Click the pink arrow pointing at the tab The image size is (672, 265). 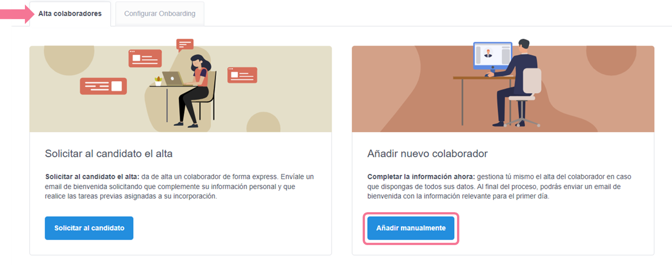click(17, 14)
